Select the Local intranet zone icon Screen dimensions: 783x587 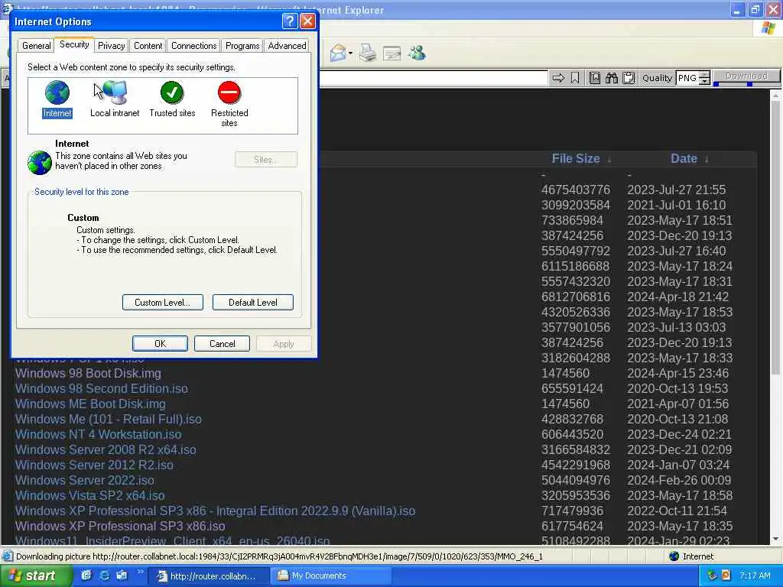pos(115,92)
